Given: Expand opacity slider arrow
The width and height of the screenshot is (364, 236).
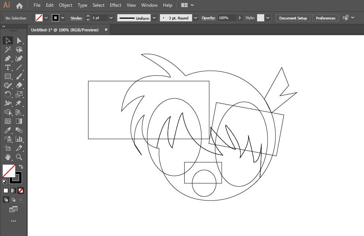Looking at the screenshot, I should [240, 18].
